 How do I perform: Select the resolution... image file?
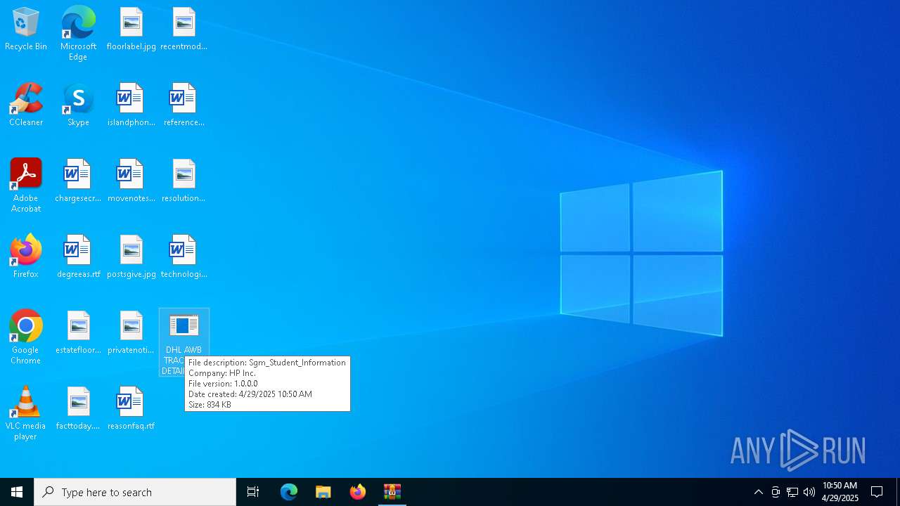click(184, 181)
